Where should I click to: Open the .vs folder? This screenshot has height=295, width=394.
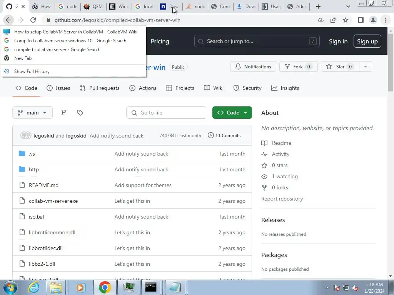[x=32, y=154]
